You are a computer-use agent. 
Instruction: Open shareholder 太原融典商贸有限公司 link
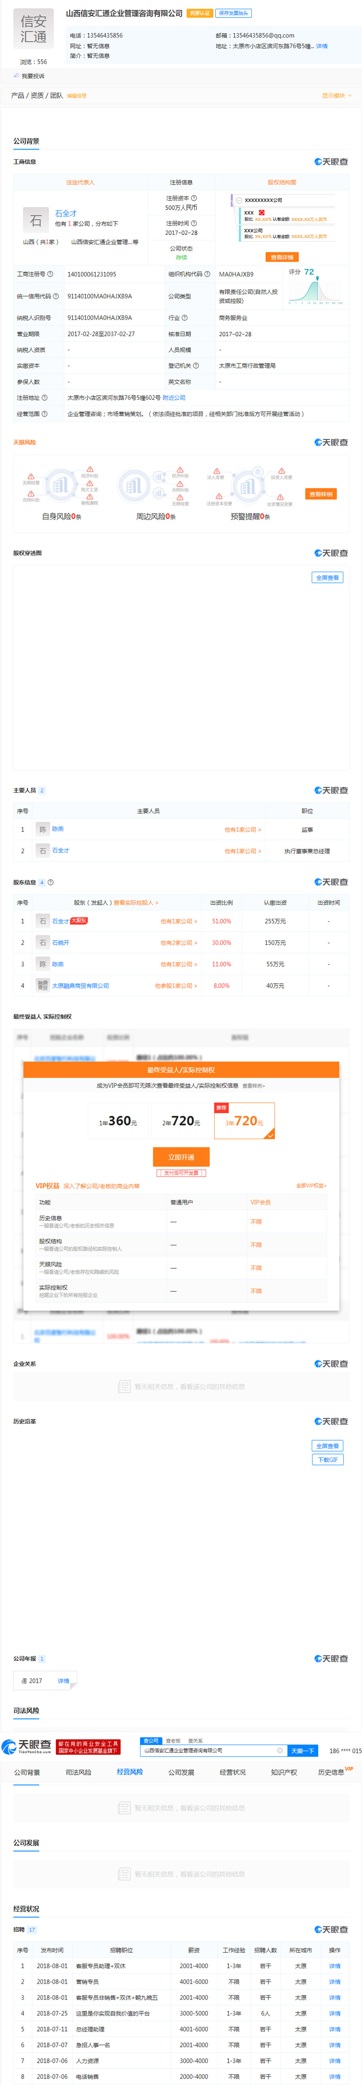81,986
